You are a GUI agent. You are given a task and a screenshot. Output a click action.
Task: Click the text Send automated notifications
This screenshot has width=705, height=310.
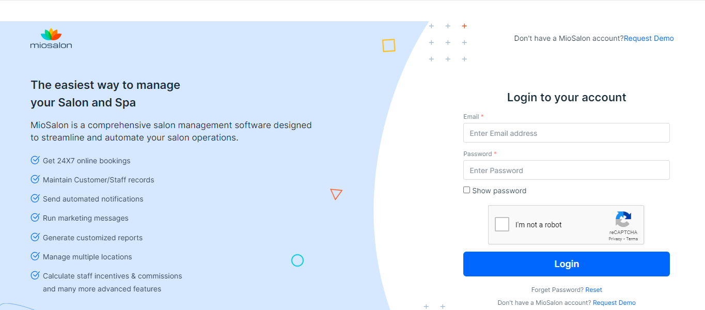click(x=93, y=199)
